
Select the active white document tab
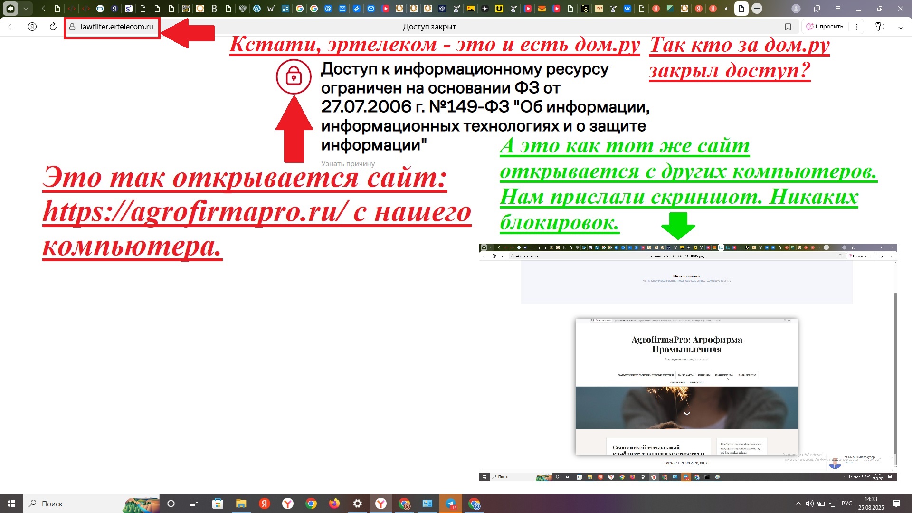click(741, 9)
